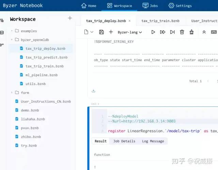Open the new file dropdown arrow
Screen dimensions: 218x170
click(x=92, y=32)
